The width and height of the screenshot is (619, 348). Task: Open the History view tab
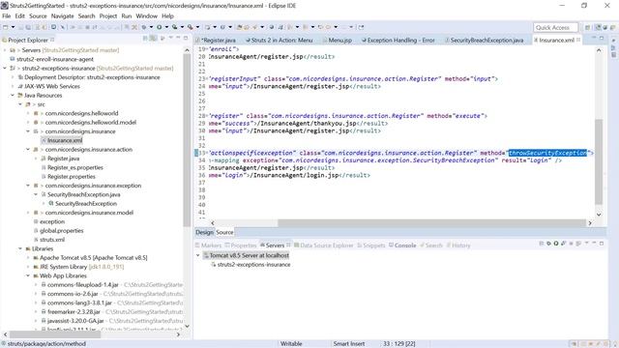458,246
